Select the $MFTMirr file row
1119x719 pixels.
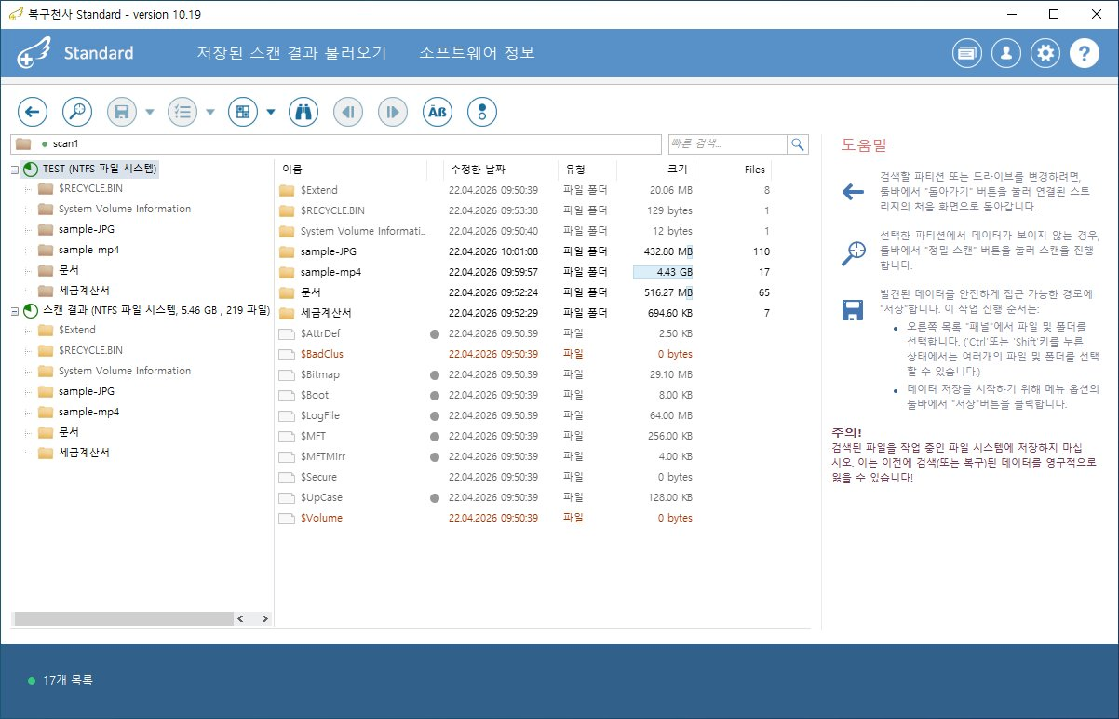(x=526, y=456)
